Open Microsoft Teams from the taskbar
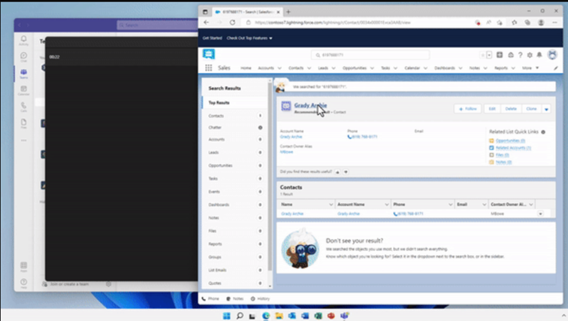The height and width of the screenshot is (321, 568). click(x=344, y=316)
